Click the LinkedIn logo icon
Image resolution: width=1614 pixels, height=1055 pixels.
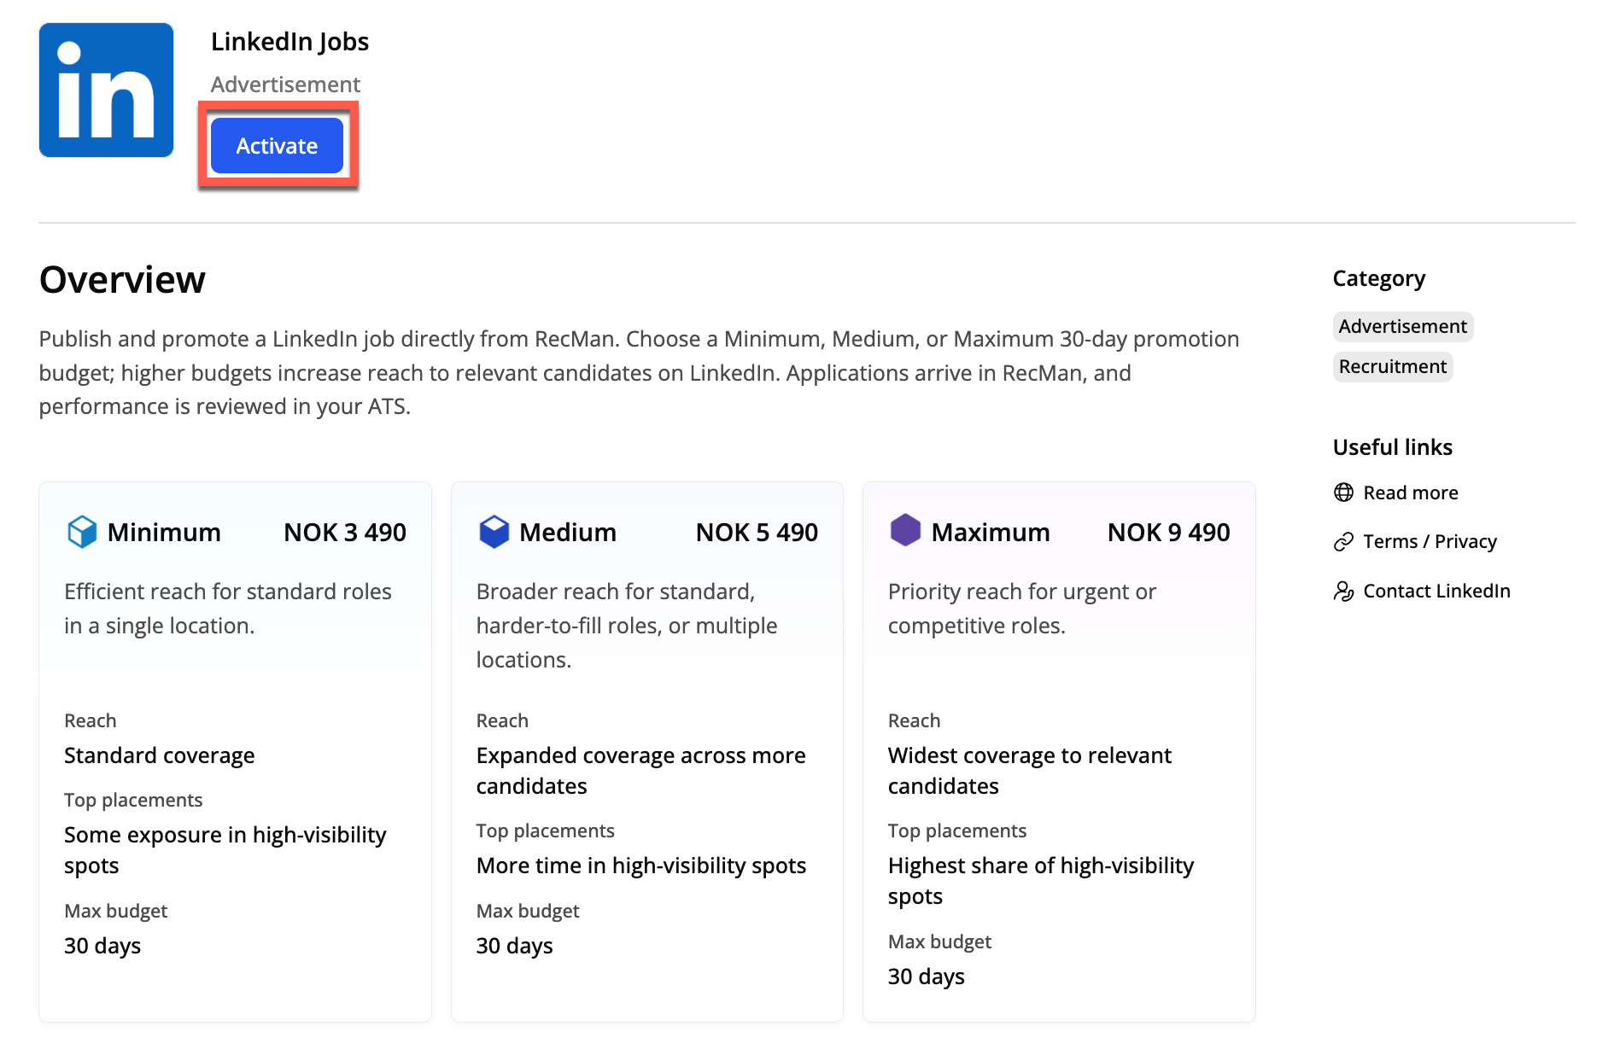[106, 90]
